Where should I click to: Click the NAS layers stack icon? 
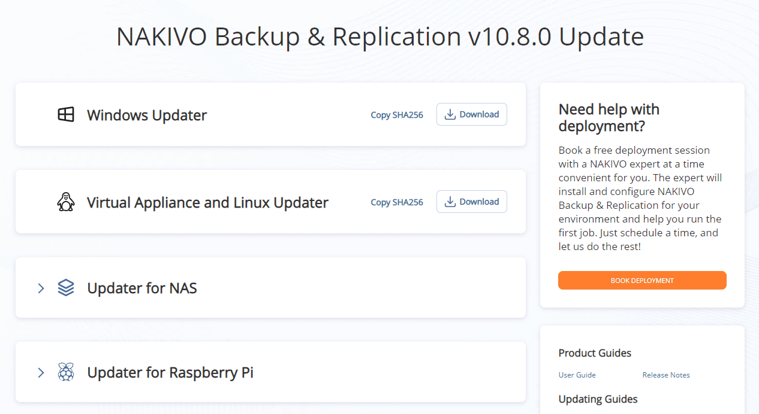(66, 288)
